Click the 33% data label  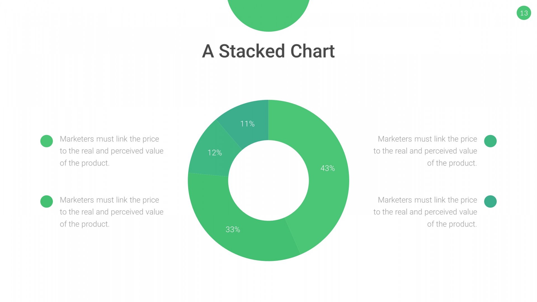(233, 229)
